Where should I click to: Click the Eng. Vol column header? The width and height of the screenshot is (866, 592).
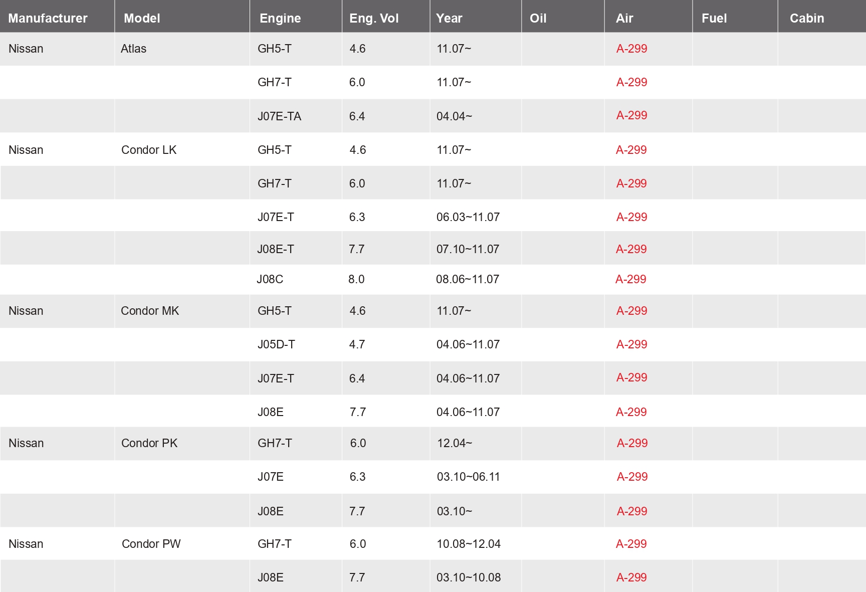click(374, 18)
